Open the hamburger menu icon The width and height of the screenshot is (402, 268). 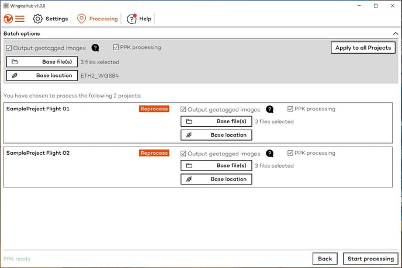pyautogui.click(x=20, y=19)
